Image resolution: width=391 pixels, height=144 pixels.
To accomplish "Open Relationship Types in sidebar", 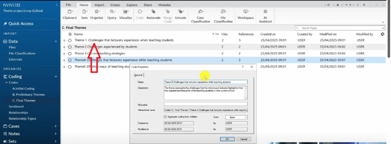I will pos(23,119).
